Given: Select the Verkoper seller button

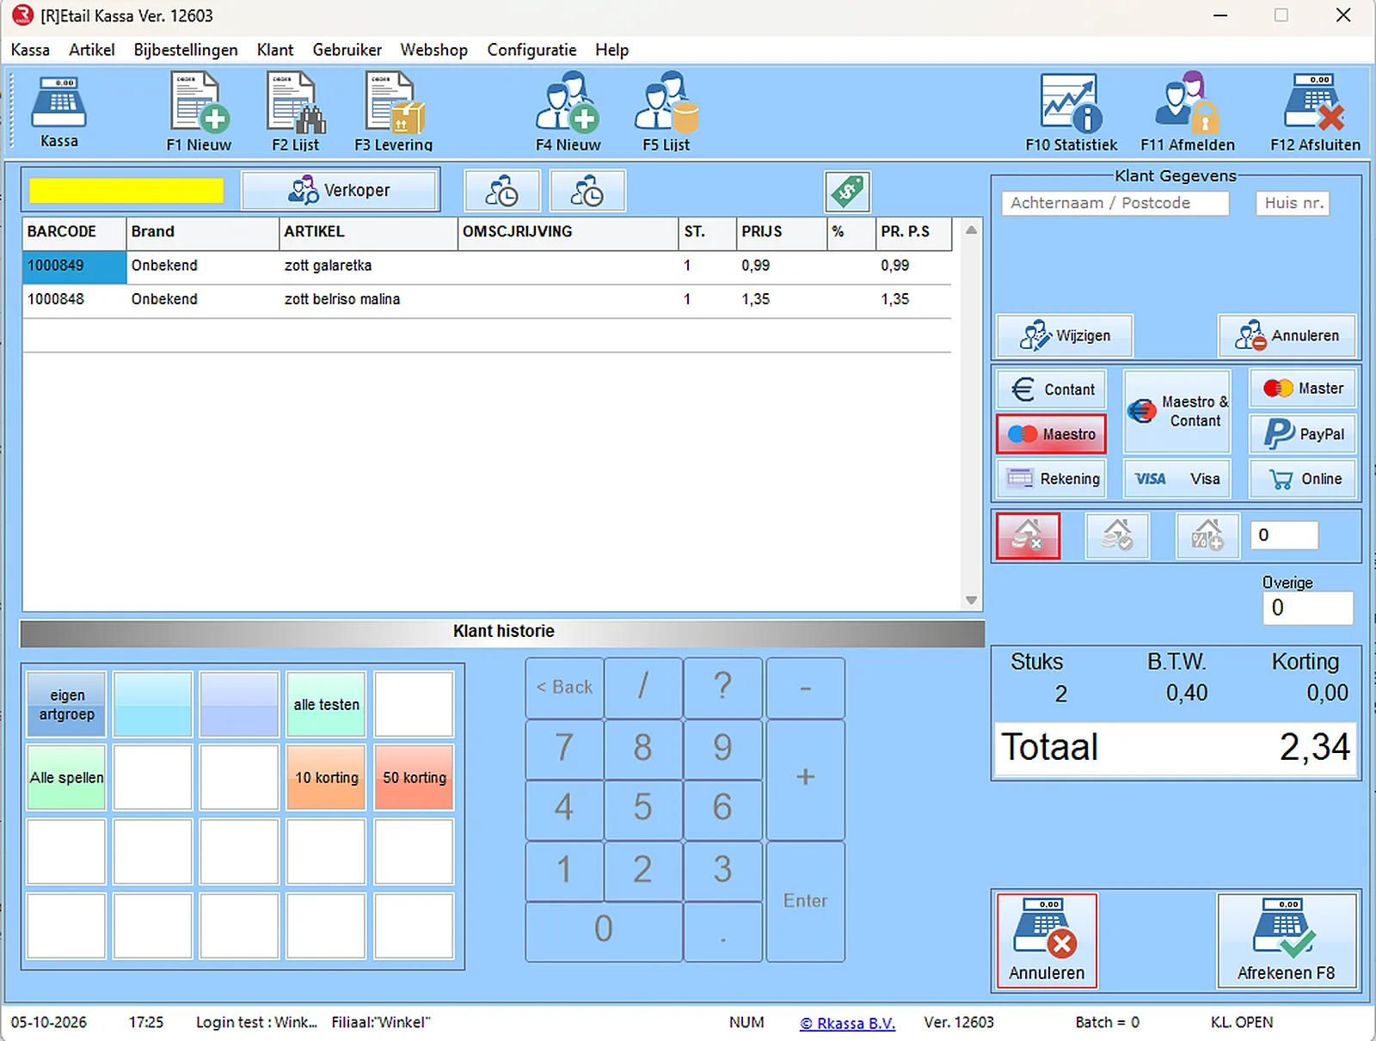Looking at the screenshot, I should [x=339, y=191].
